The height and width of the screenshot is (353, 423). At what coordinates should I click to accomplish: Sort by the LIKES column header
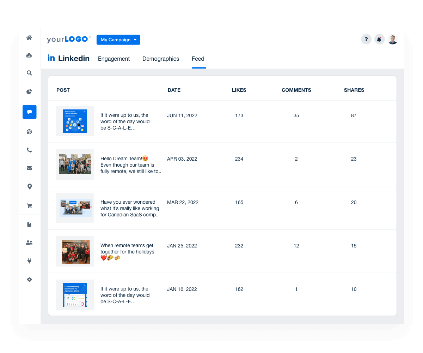tap(239, 90)
